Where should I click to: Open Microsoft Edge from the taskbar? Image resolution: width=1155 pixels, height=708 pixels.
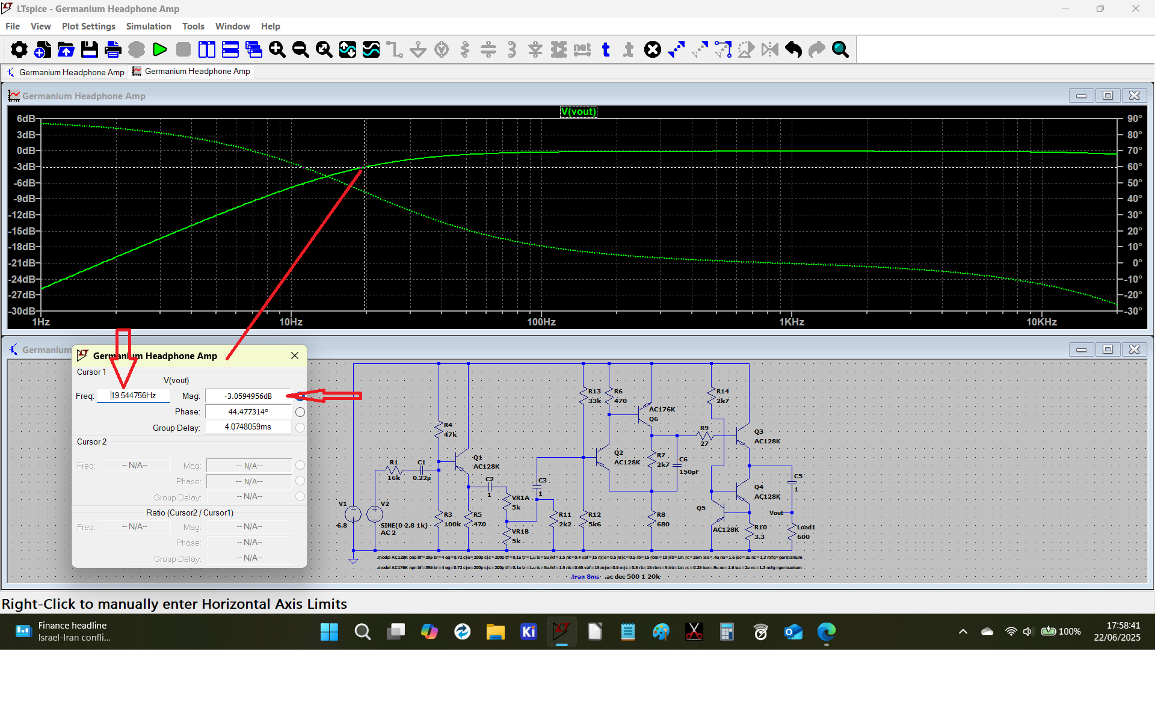(x=827, y=632)
